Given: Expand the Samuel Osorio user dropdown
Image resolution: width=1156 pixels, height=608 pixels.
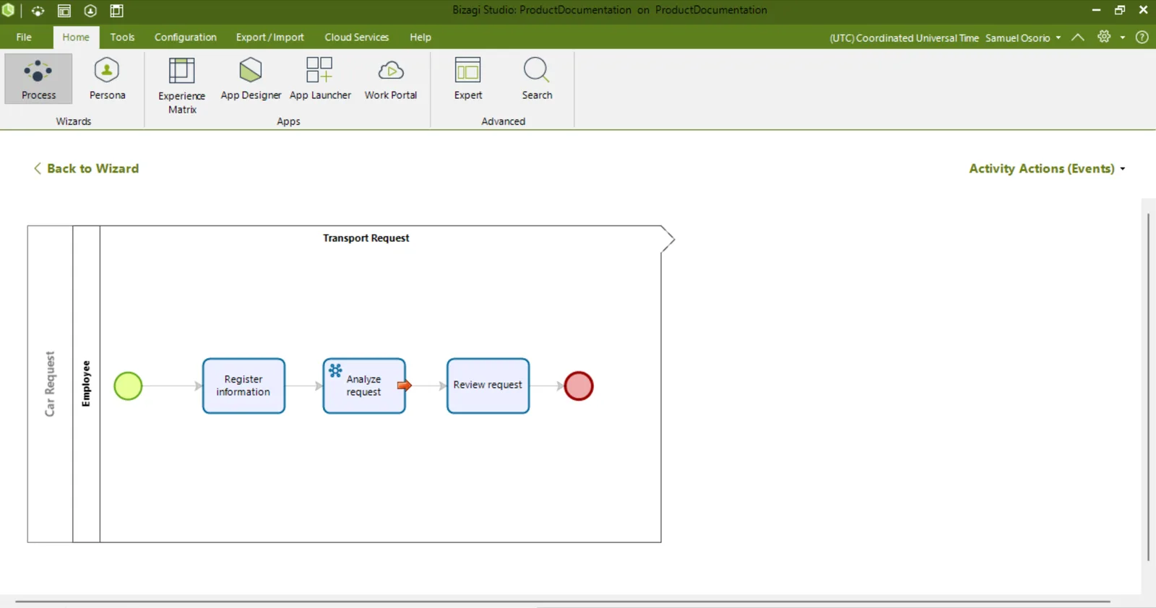Looking at the screenshot, I should tap(1023, 38).
